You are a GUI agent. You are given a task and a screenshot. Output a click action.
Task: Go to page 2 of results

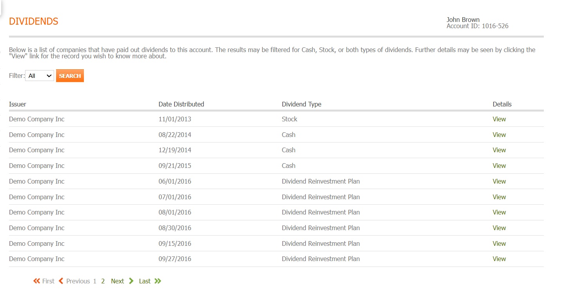pos(103,281)
